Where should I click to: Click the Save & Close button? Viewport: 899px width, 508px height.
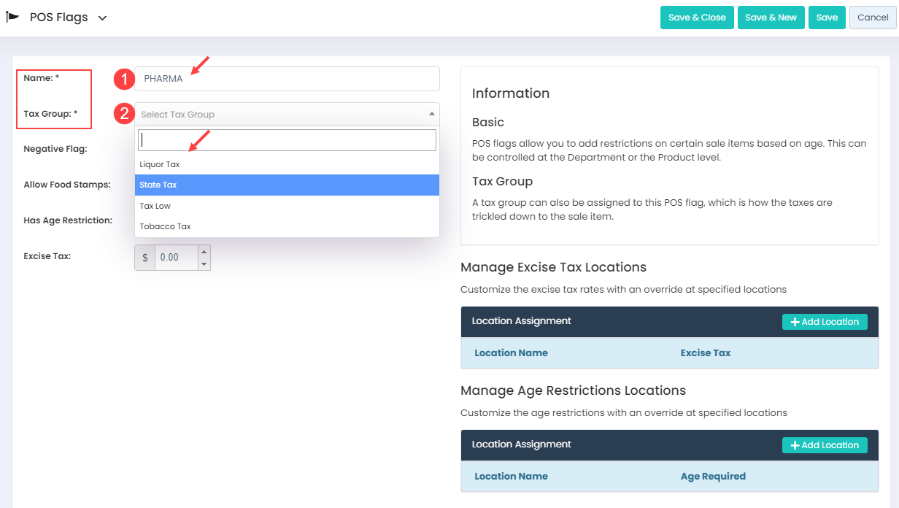click(697, 18)
